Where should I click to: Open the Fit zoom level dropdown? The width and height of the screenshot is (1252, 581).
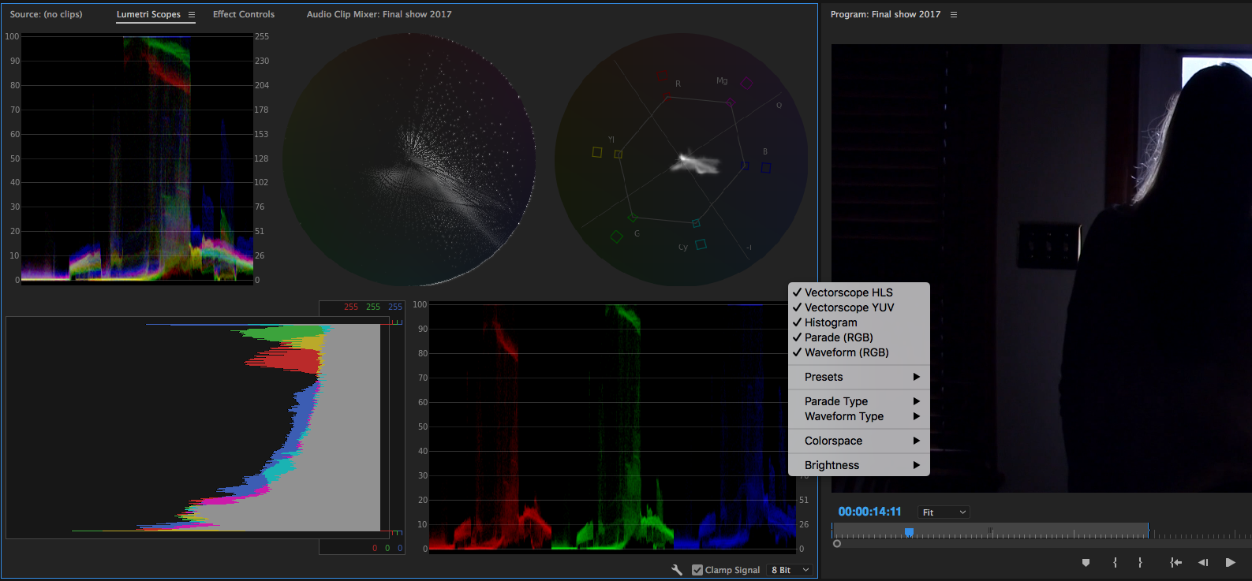point(944,512)
